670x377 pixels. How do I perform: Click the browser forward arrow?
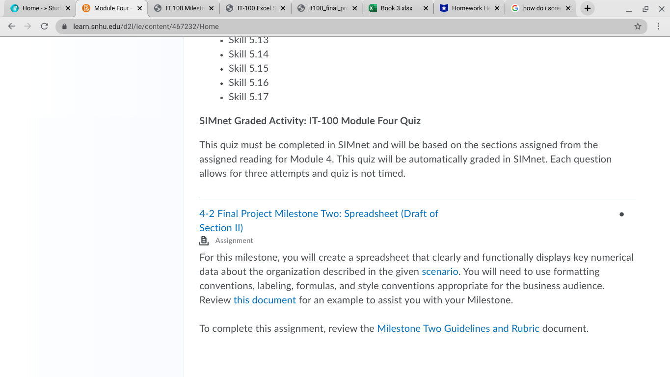coord(28,27)
